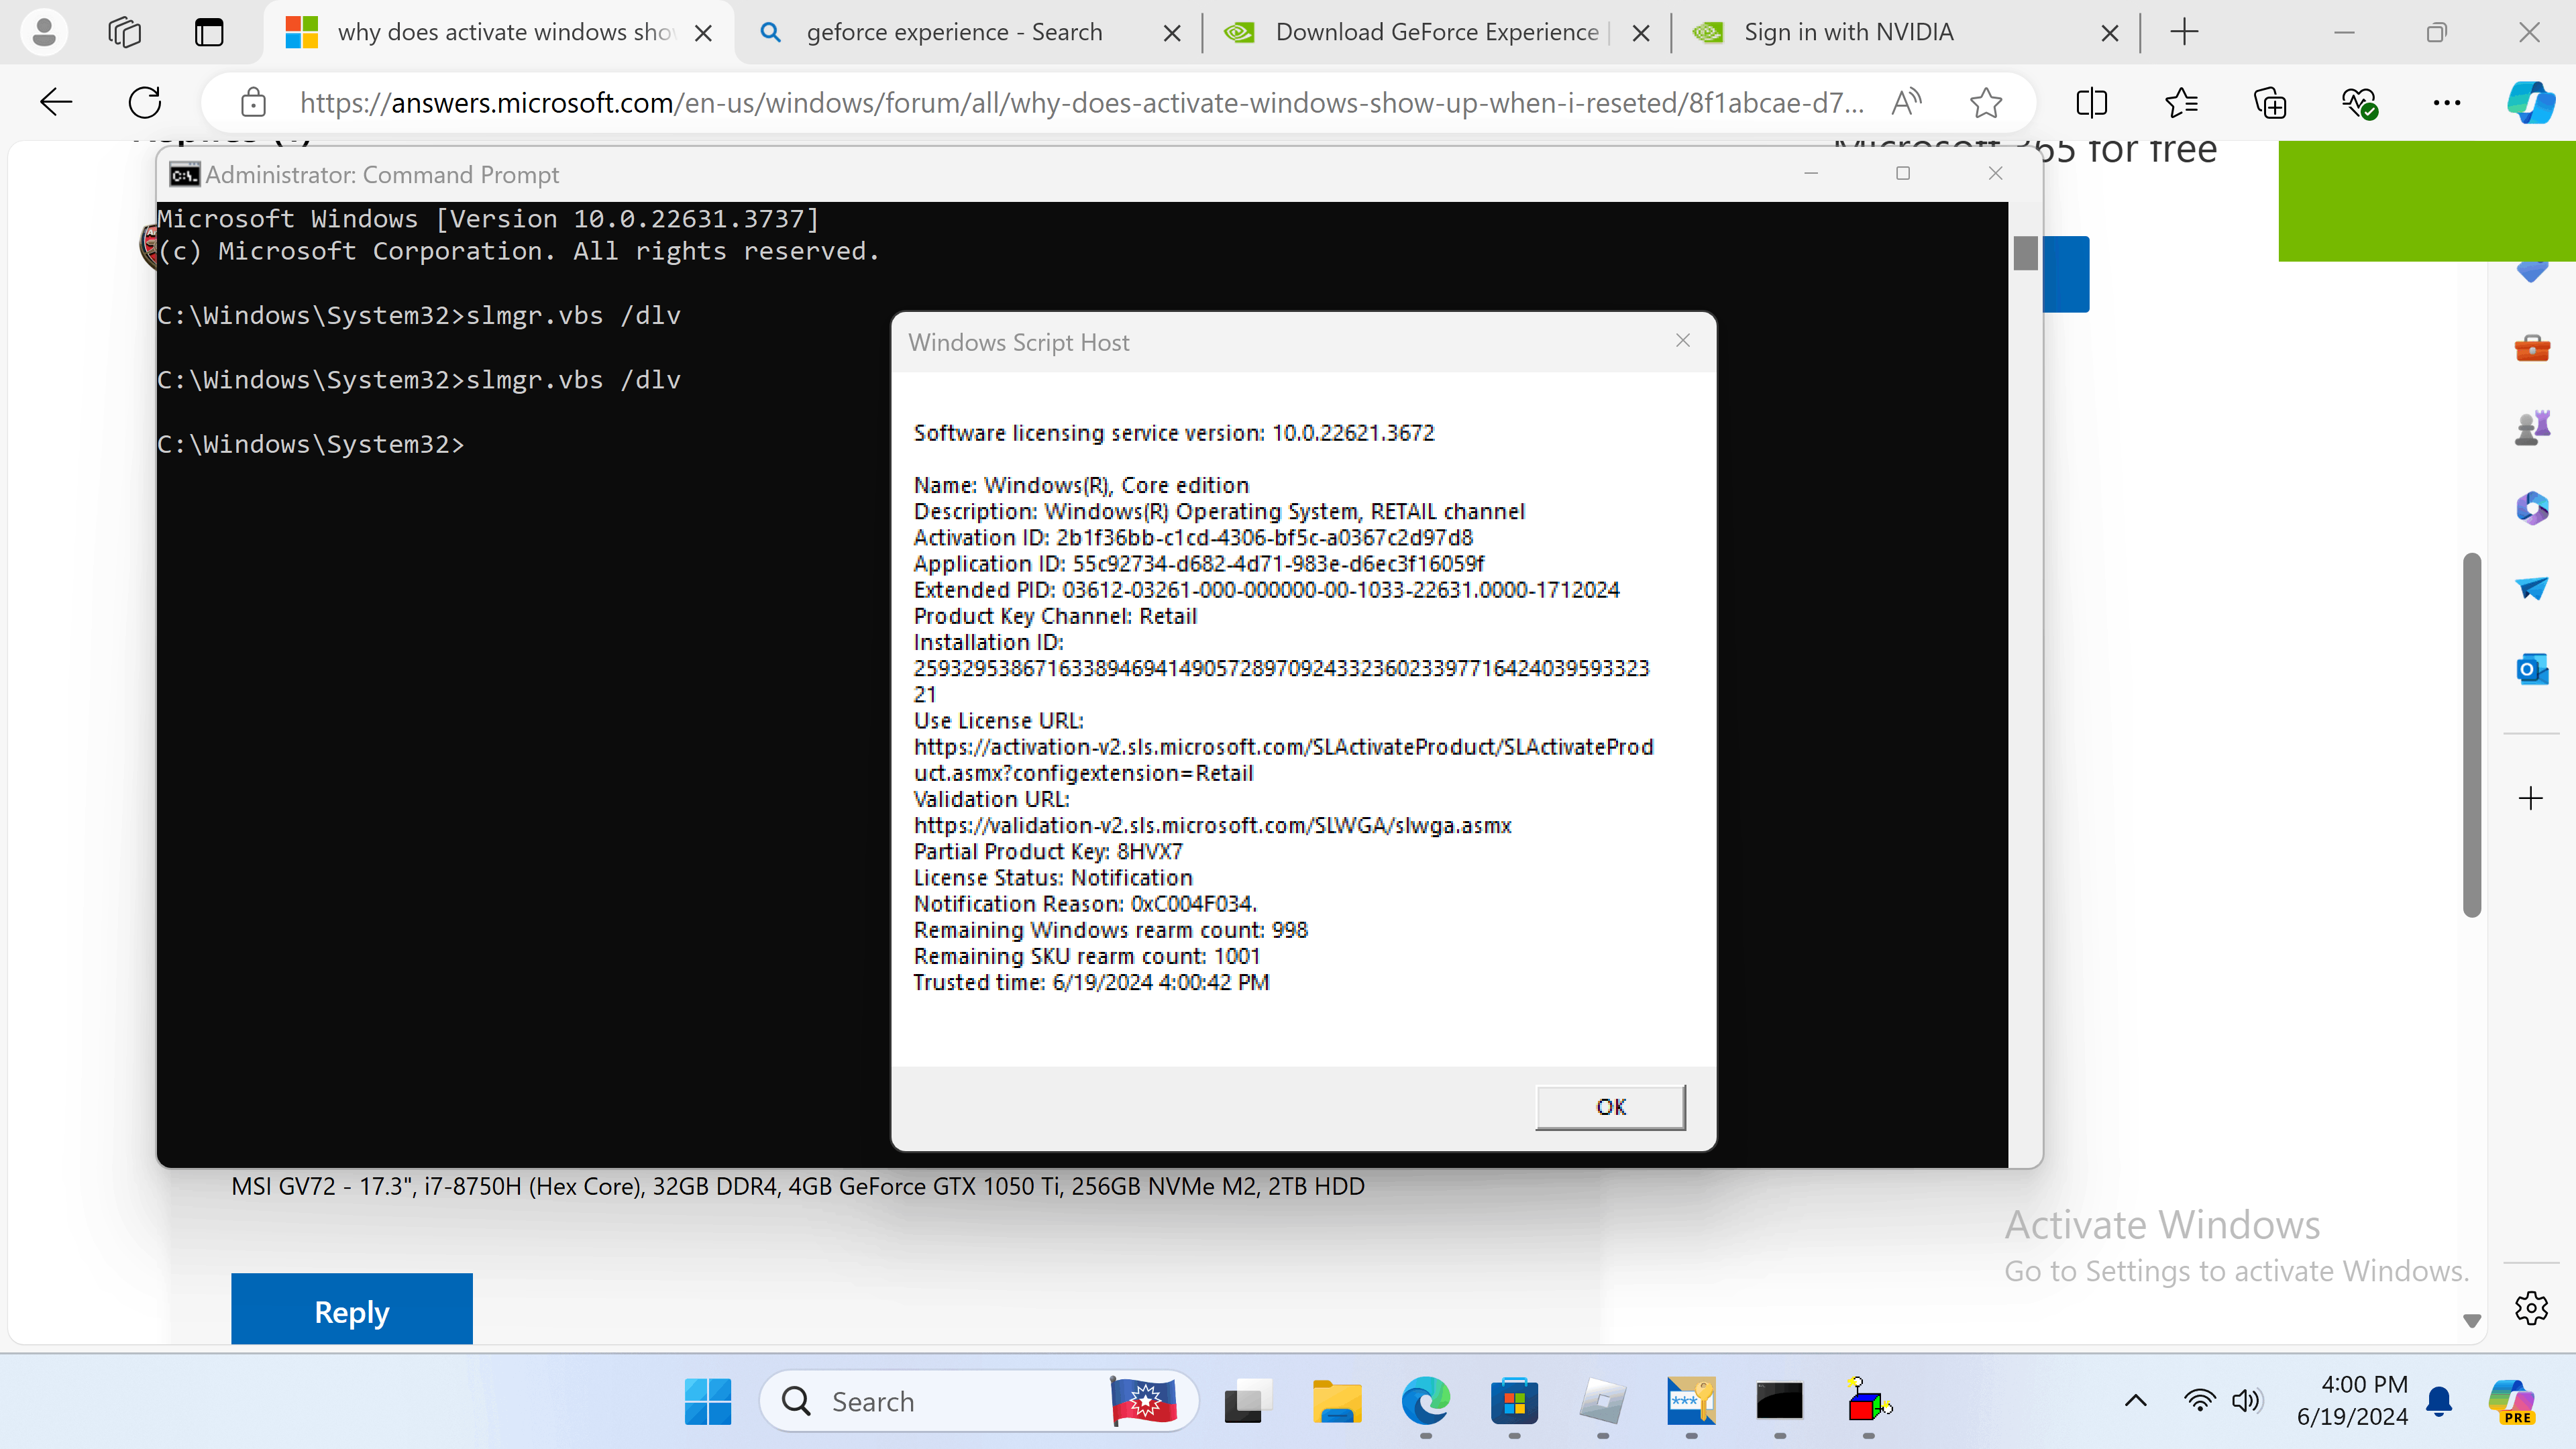Click the taskbar Search box
This screenshot has height=1449, width=2576.
(x=979, y=1402)
